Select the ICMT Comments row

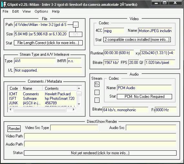pos(42,94)
